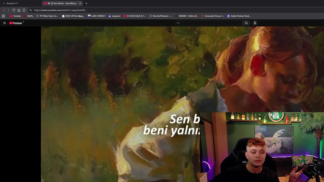Open the BIGO LIVE'da Akay... bookmark
This screenshot has height=182, width=324.
coord(73,16)
